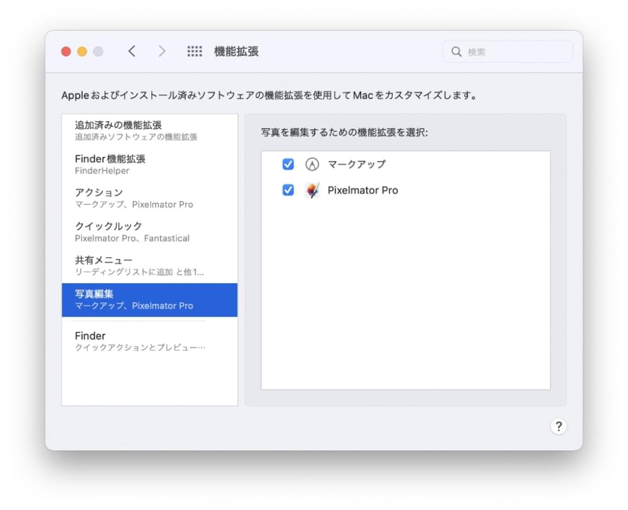Uncheck the Pixelmator Pro extension checkbox
628x510 pixels.
pos(288,190)
